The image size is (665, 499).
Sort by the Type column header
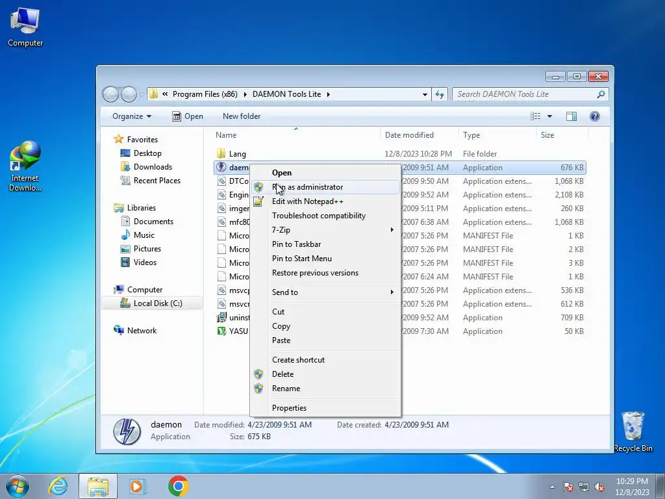(x=497, y=135)
